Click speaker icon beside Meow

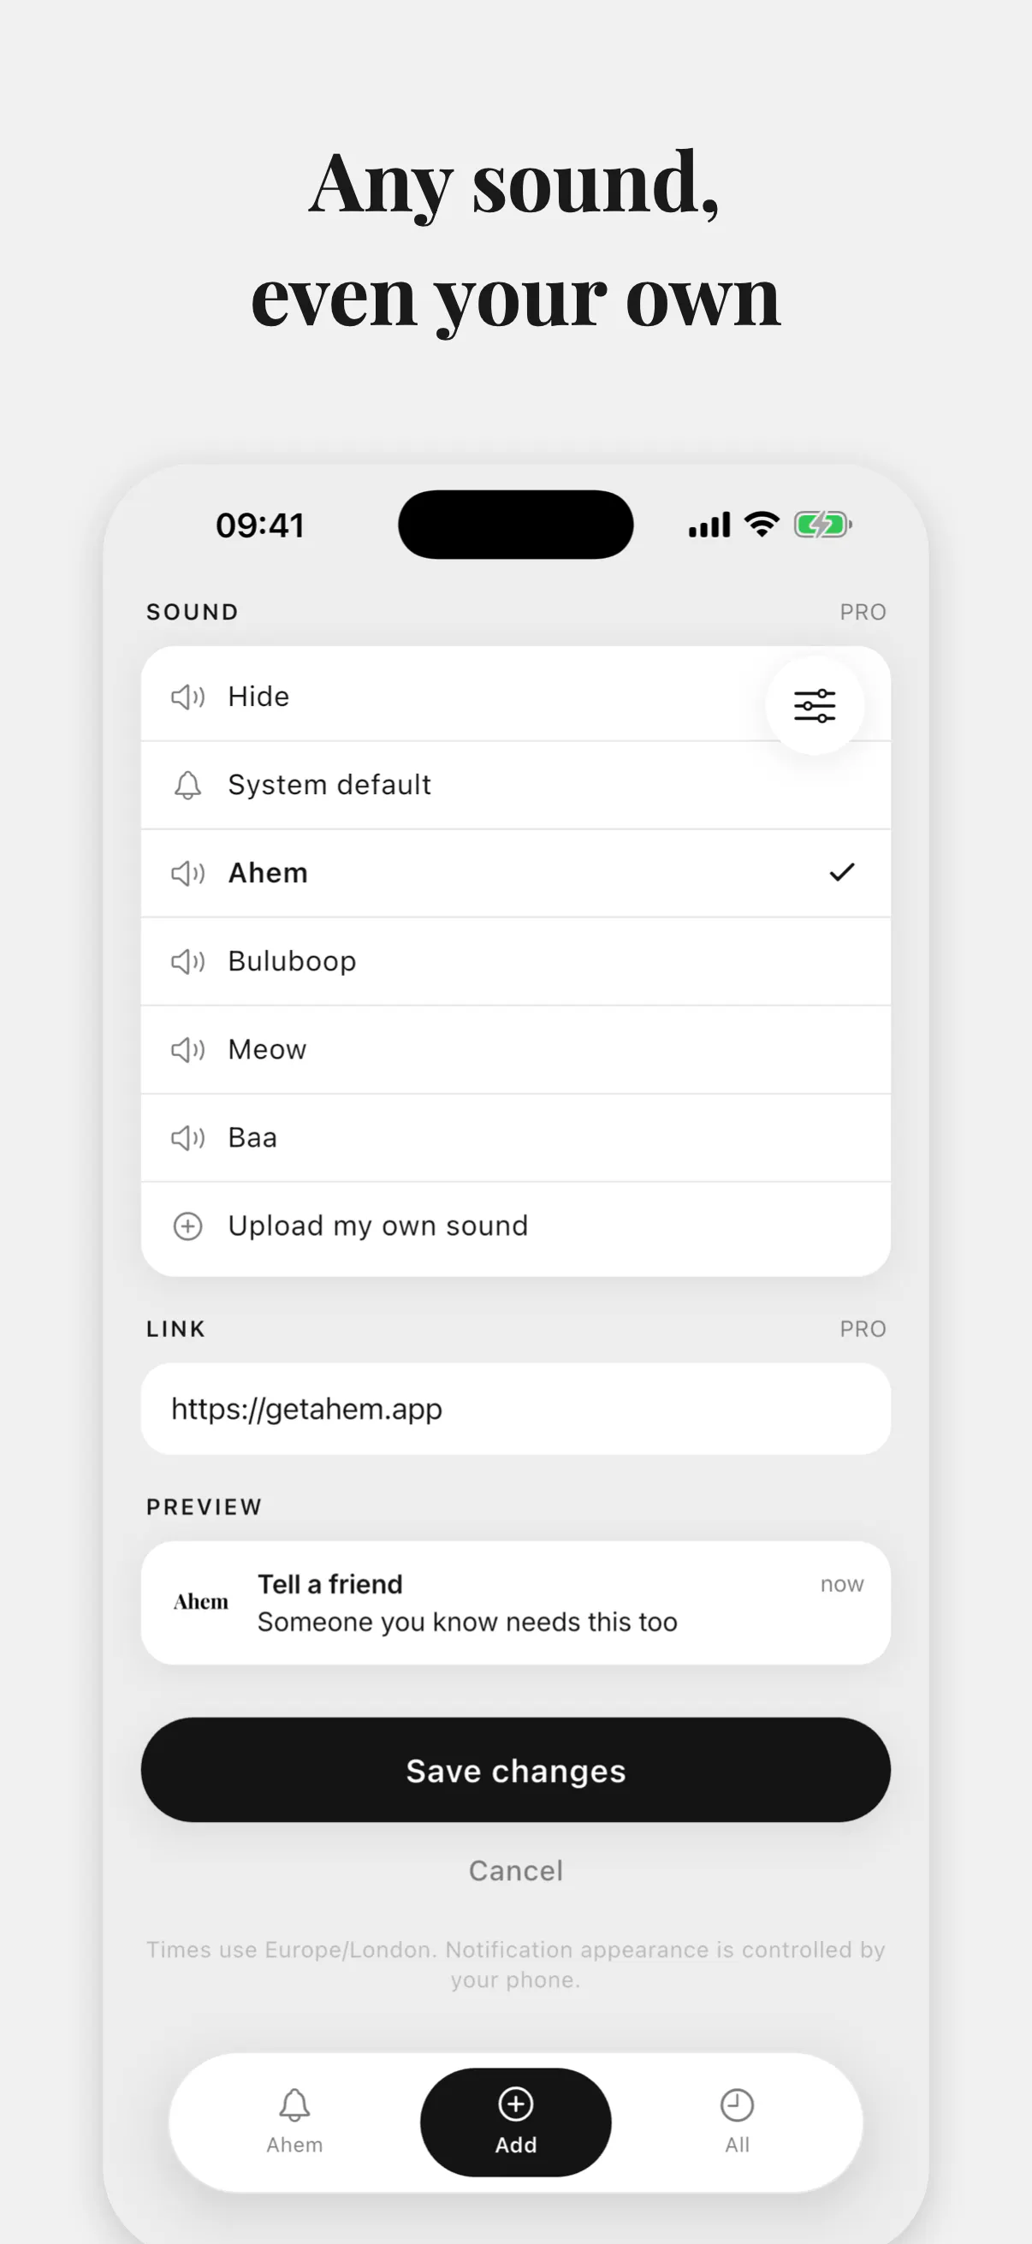pos(187,1049)
